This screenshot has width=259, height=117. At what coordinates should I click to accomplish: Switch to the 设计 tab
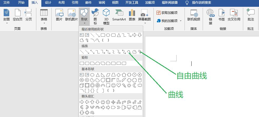[48, 3]
